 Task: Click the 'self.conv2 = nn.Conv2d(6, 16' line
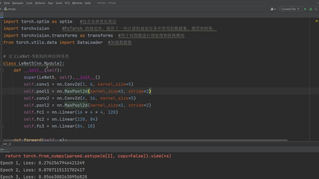click(80, 98)
